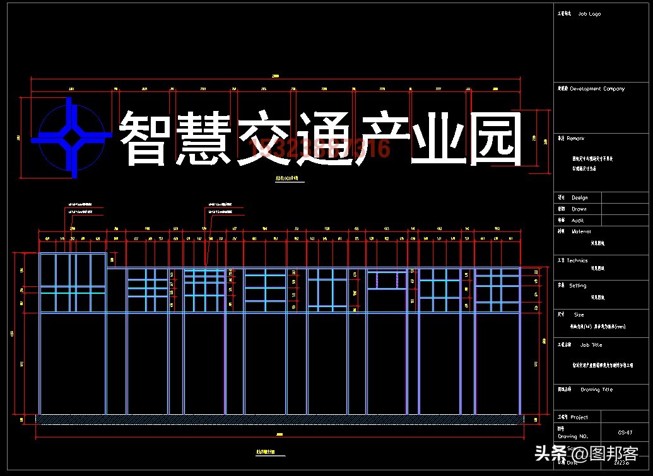Select the Material label

(580, 231)
